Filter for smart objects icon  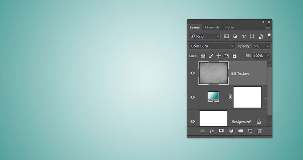[261, 36]
